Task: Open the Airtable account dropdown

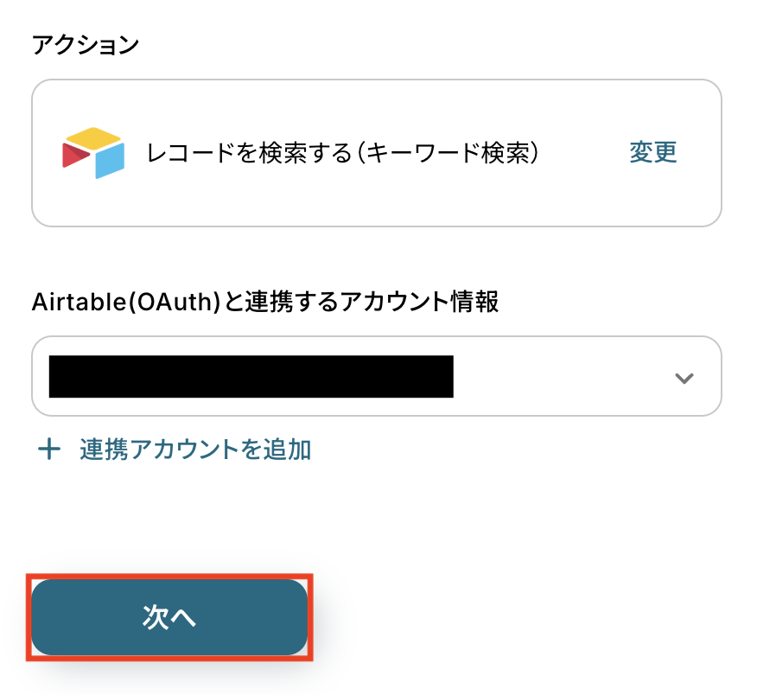Action: click(x=376, y=377)
